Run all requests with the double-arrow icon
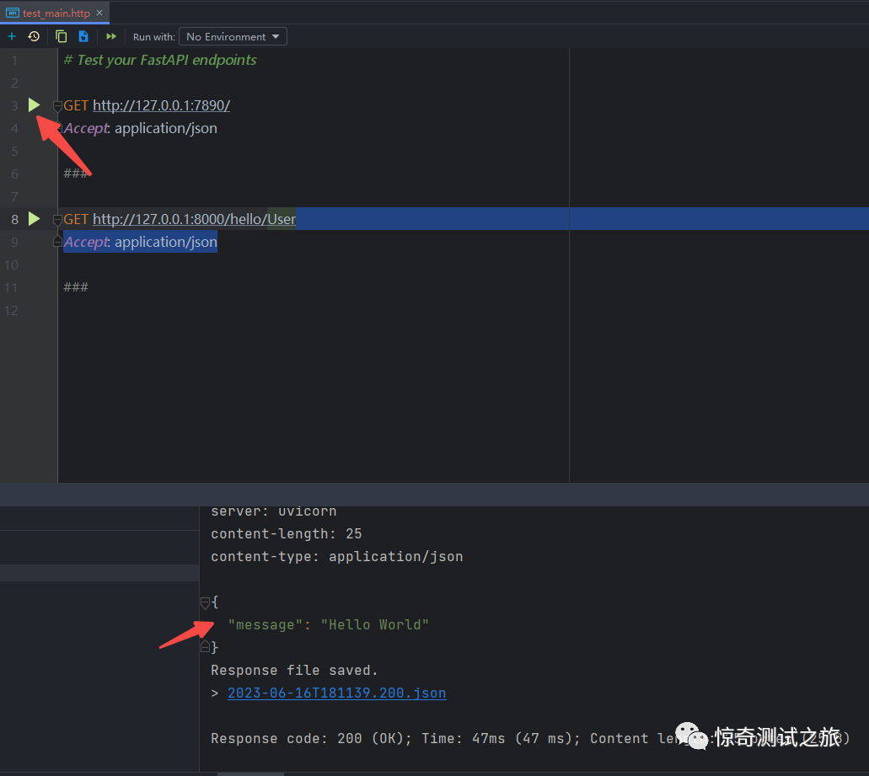The width and height of the screenshot is (869, 776). (110, 36)
